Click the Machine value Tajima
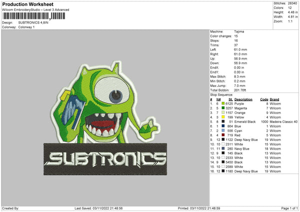300x212 pixels. (239, 31)
